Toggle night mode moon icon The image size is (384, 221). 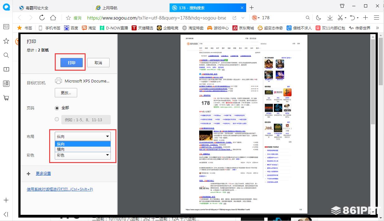click(x=319, y=18)
